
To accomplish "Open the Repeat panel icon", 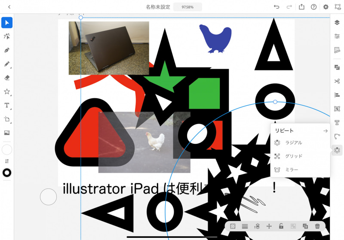I will [337, 150].
